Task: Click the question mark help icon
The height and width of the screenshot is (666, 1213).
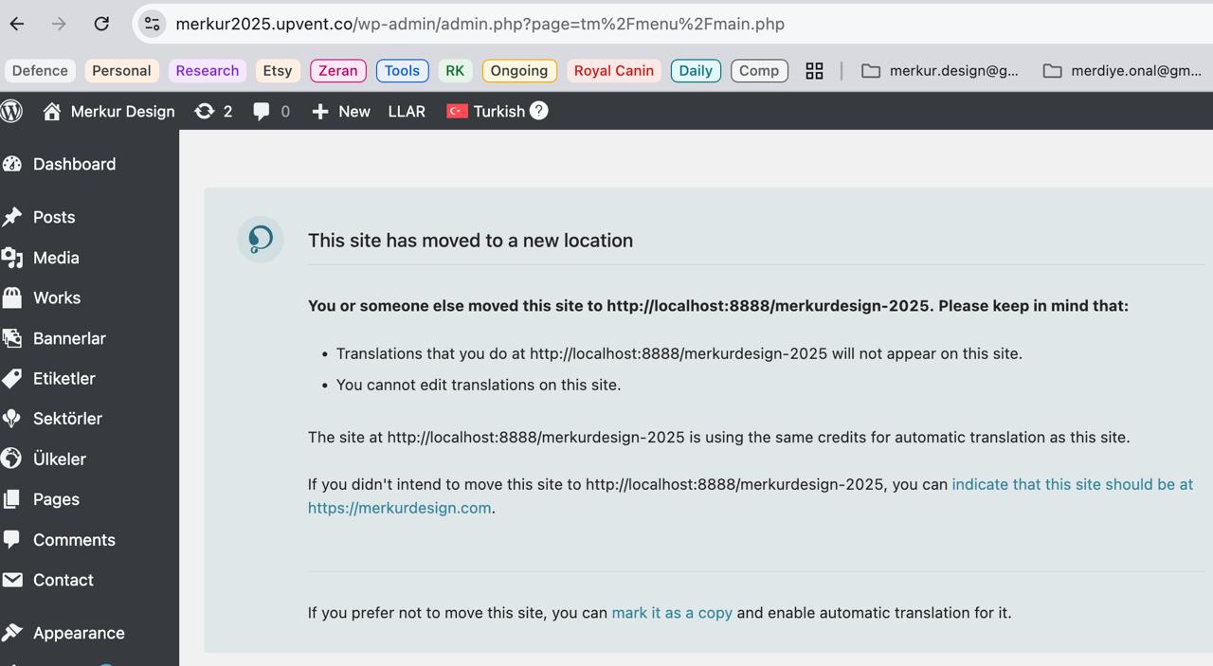Action: (x=538, y=111)
